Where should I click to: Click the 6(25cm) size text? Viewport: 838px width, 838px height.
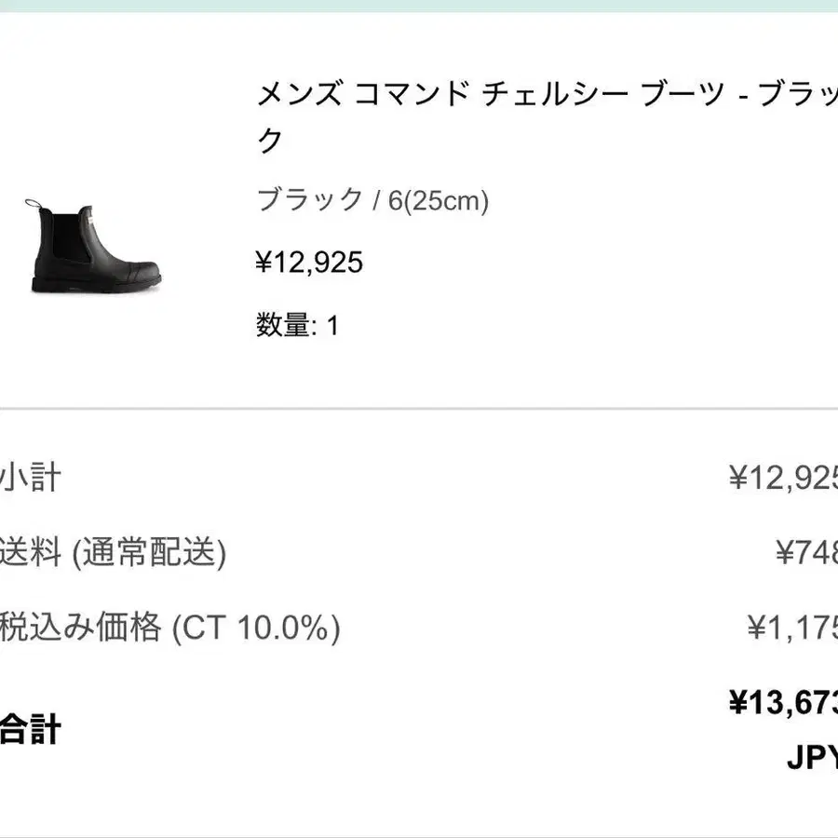[x=439, y=200]
